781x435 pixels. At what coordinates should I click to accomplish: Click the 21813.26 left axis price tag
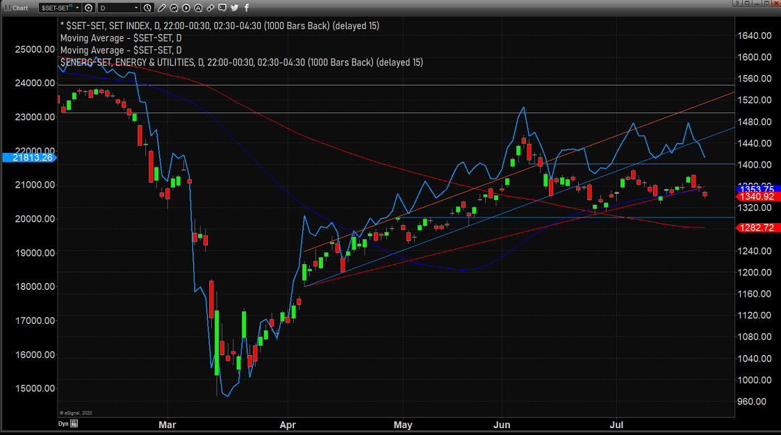click(x=30, y=158)
